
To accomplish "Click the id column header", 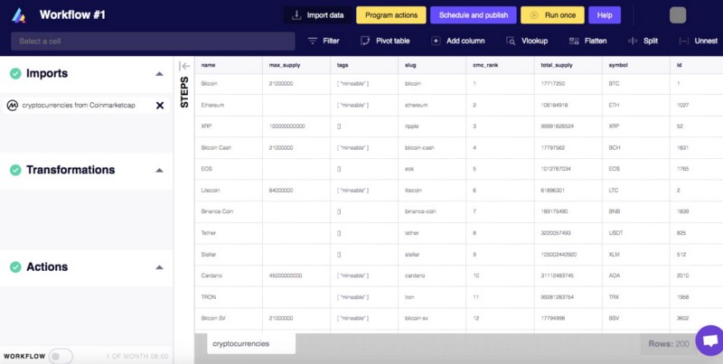I will coord(697,65).
